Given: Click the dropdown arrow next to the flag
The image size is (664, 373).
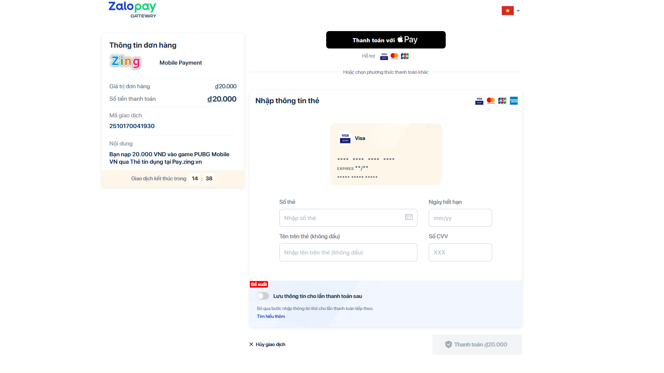Looking at the screenshot, I should click(518, 11).
